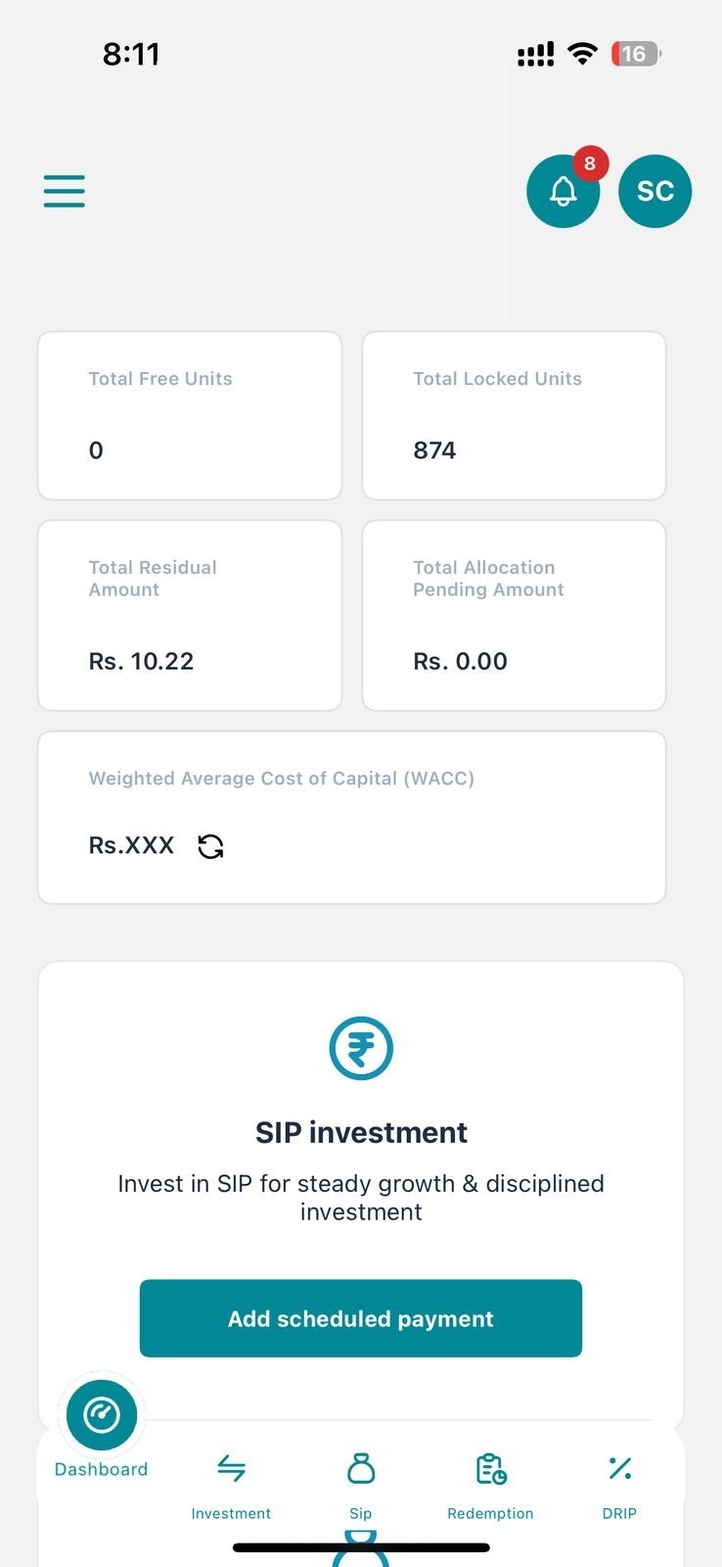Open notifications bell with 8 badge
The height and width of the screenshot is (1567, 722).
(x=564, y=191)
